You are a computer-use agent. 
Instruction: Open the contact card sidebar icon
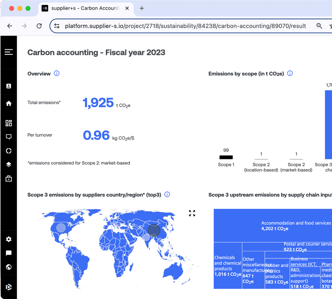coord(9,86)
